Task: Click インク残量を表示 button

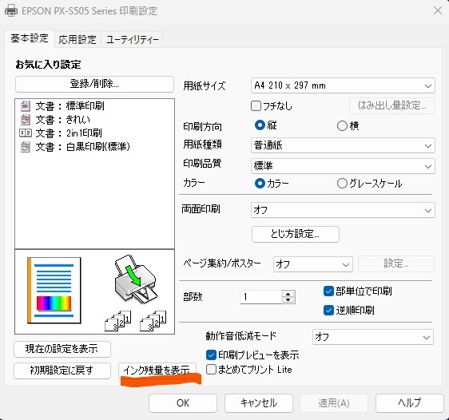Action: pos(157,370)
